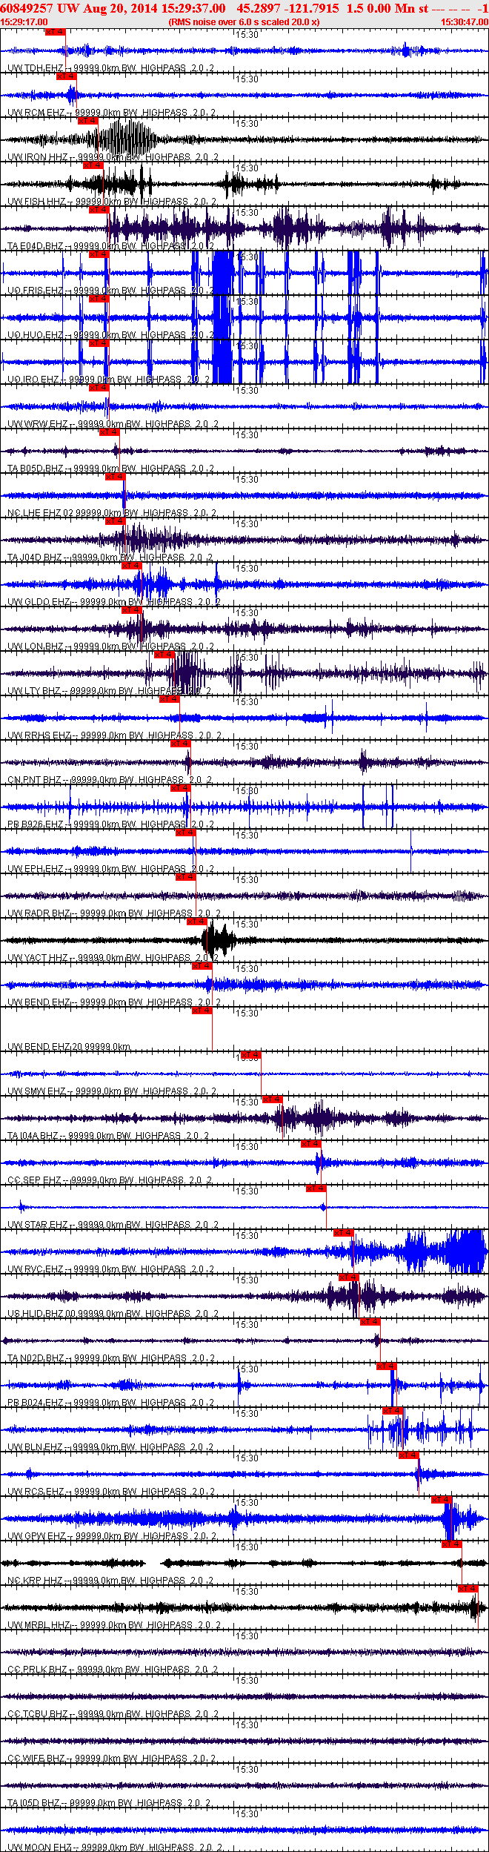
Task: Click the red pick flag above TA.I04A.BHZ trace
Action: pos(272,1099)
